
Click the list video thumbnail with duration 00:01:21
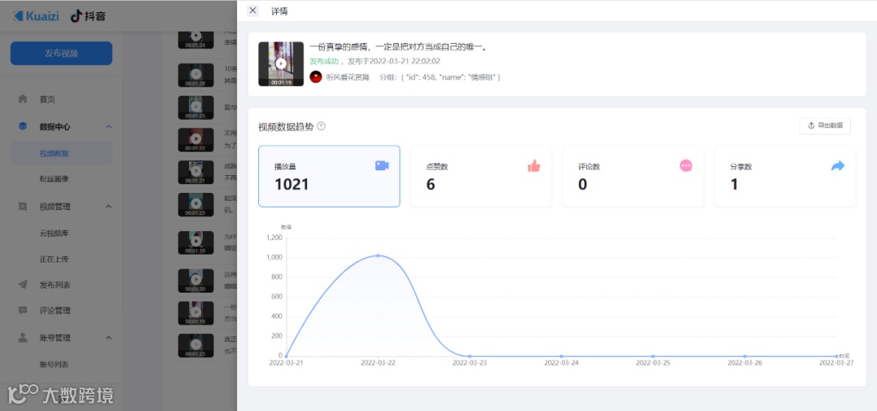pyautogui.click(x=196, y=173)
